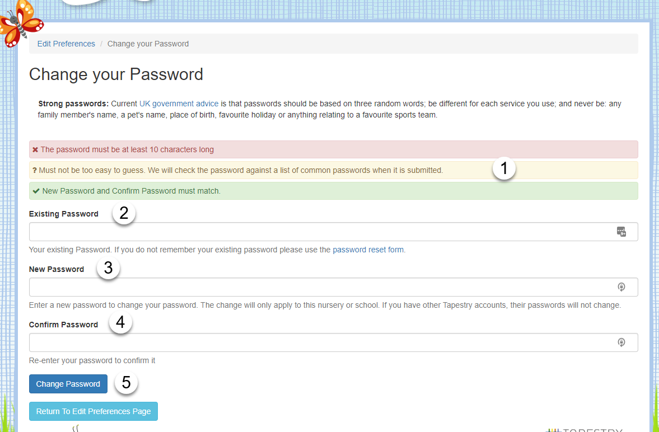This screenshot has width=659, height=432.
Task: Click into the New Password field
Action: coord(319,287)
